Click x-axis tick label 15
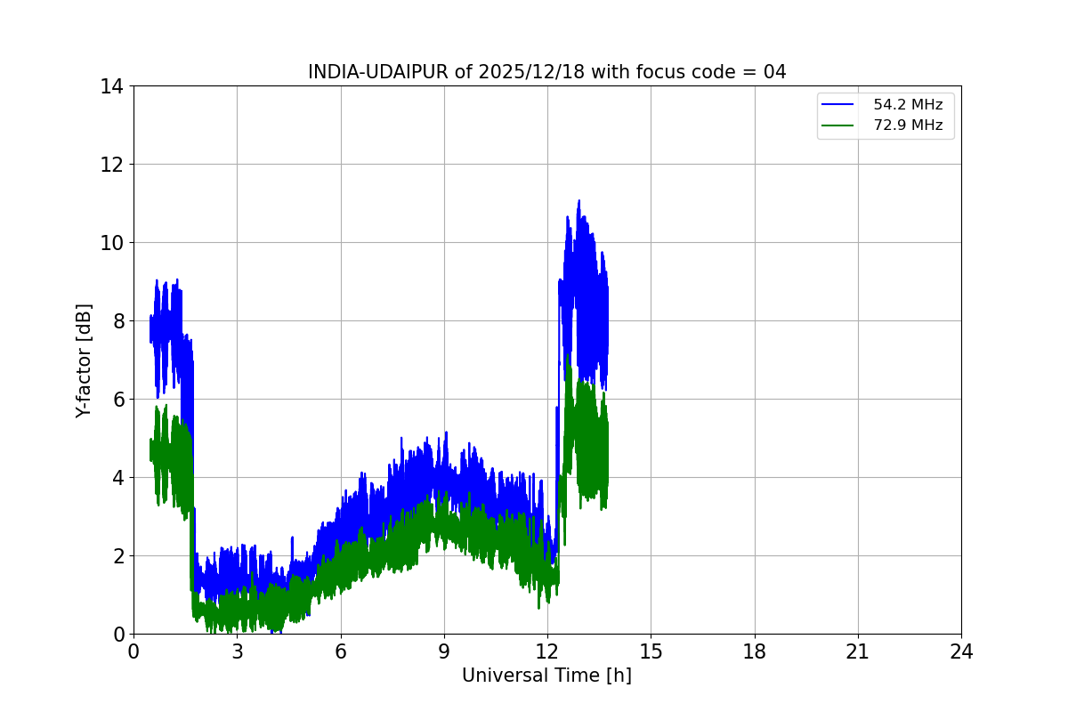The image size is (1068, 712). click(x=651, y=652)
